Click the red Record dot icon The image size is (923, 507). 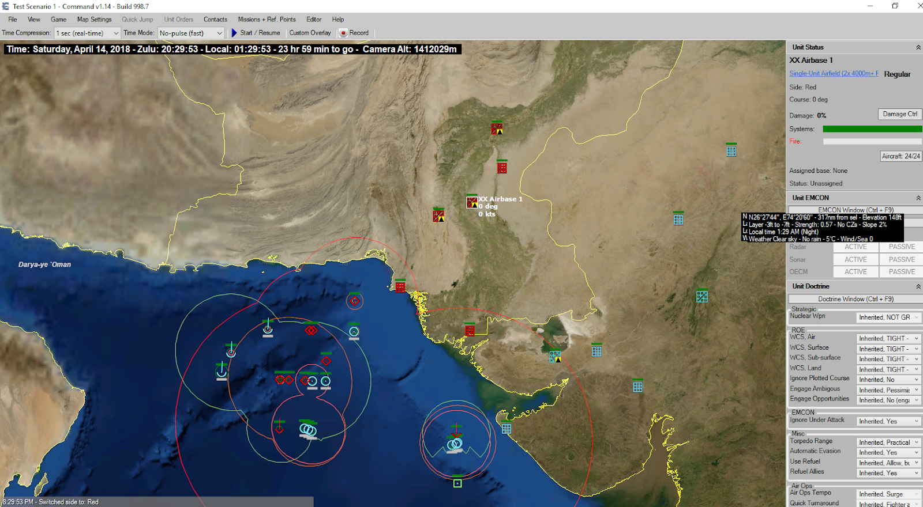343,33
